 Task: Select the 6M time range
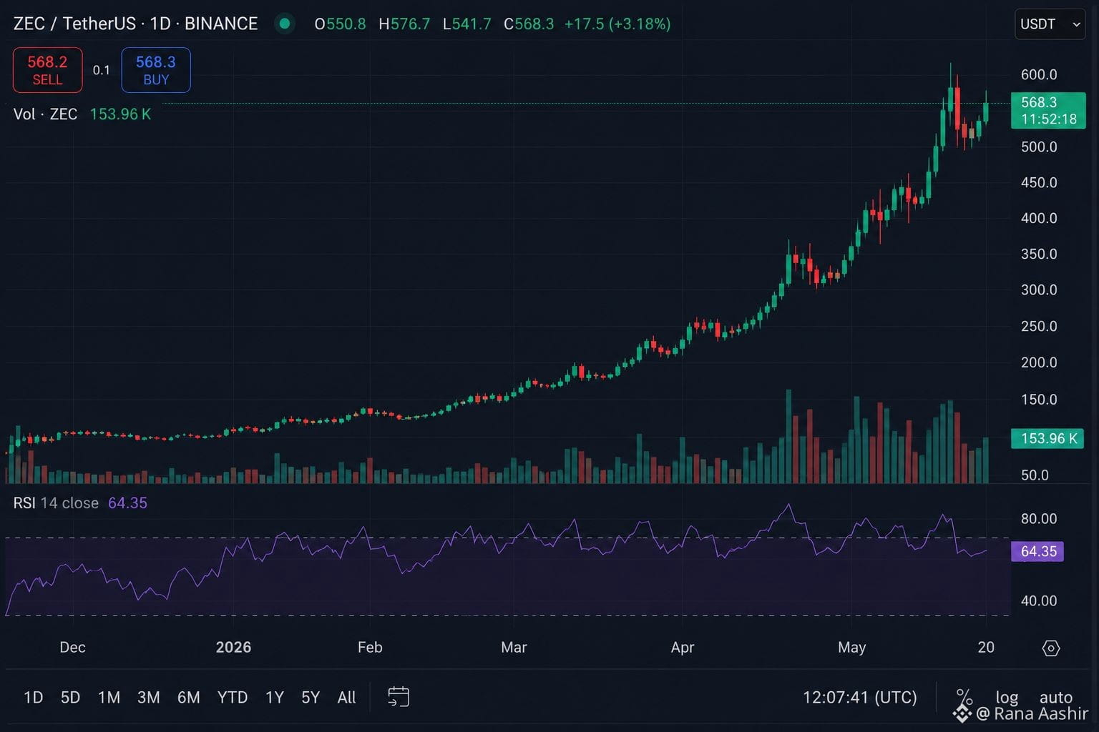tap(188, 697)
